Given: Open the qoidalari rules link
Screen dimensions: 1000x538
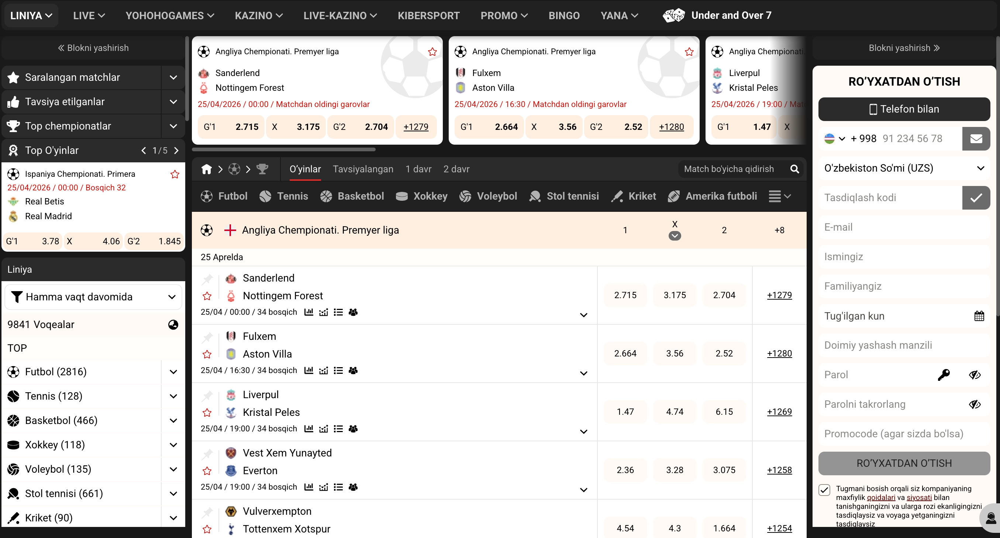Looking at the screenshot, I should (x=881, y=498).
